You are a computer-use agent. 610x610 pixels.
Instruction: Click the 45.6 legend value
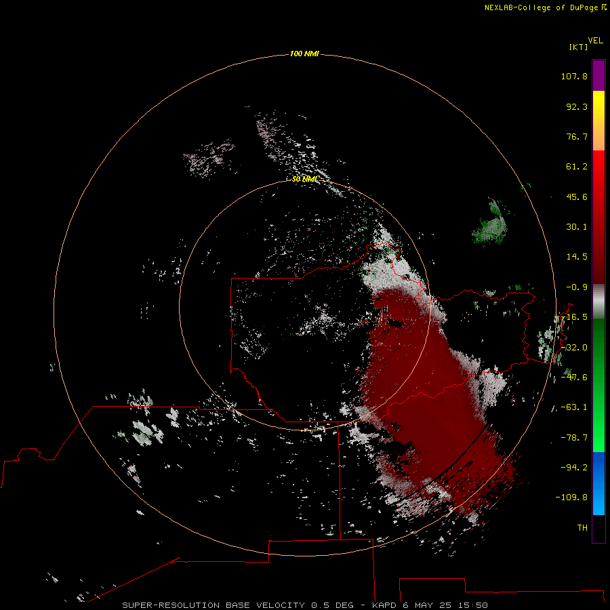(577, 197)
